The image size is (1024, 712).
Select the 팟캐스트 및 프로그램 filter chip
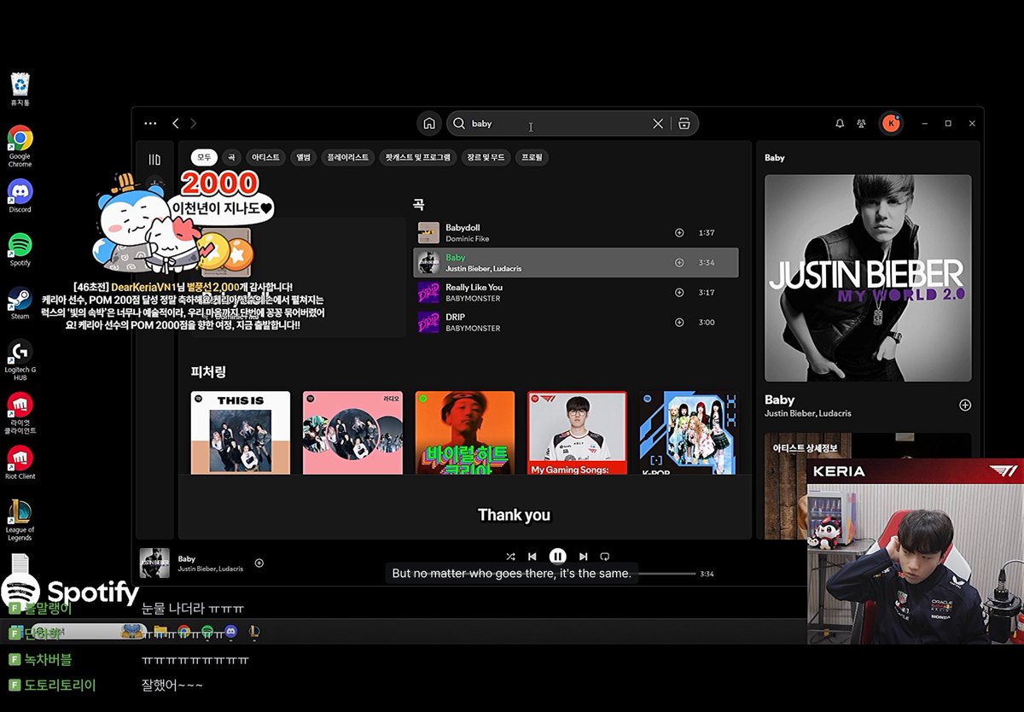(x=417, y=157)
